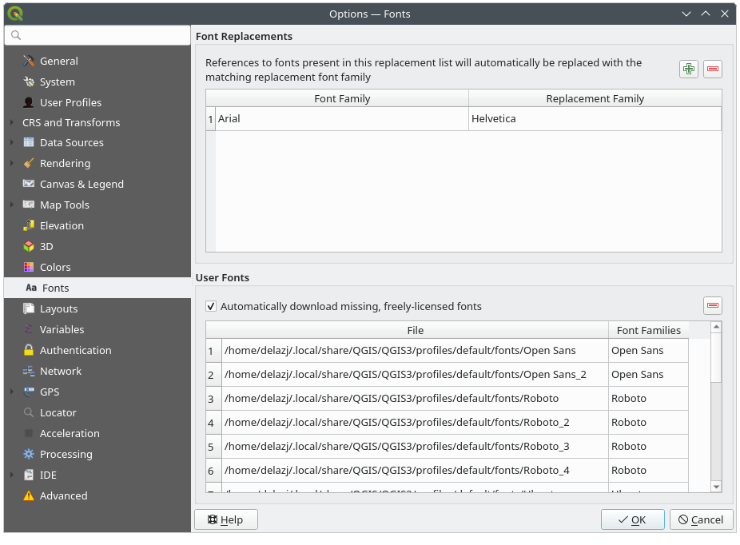Image resolution: width=740 pixels, height=545 pixels.
Task: Open Advanced via the warning triangle icon
Action: coord(29,495)
